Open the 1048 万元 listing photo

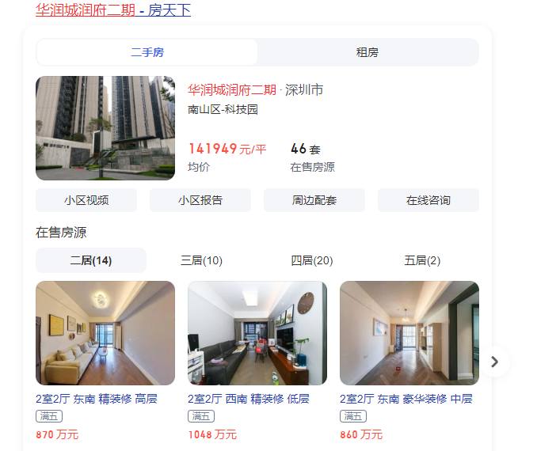(257, 333)
